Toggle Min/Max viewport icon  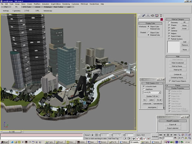coord(190,138)
